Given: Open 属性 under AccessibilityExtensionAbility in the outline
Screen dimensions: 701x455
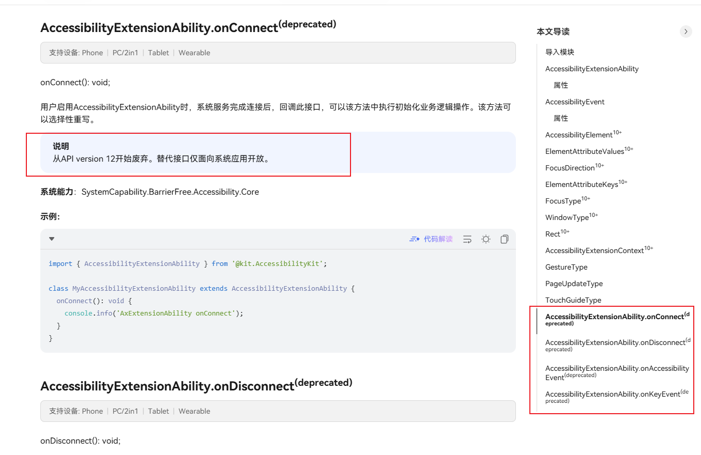Looking at the screenshot, I should 561,85.
